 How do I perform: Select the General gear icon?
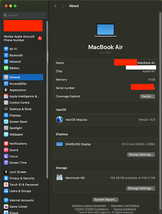coord(6,77)
